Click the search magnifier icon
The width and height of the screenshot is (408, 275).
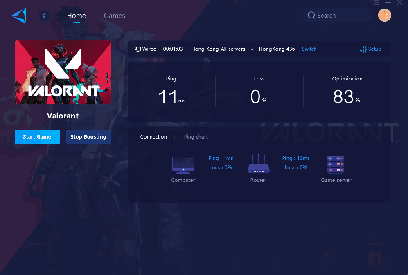pos(311,16)
